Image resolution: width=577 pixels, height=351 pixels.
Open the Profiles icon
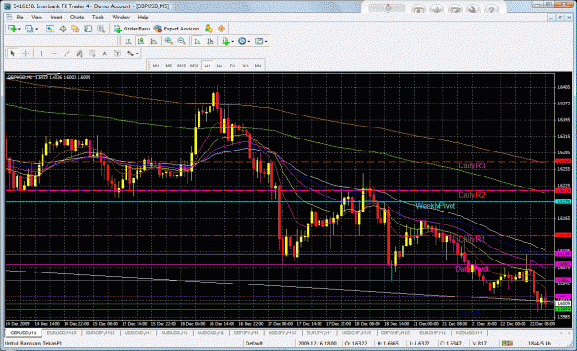(29, 29)
